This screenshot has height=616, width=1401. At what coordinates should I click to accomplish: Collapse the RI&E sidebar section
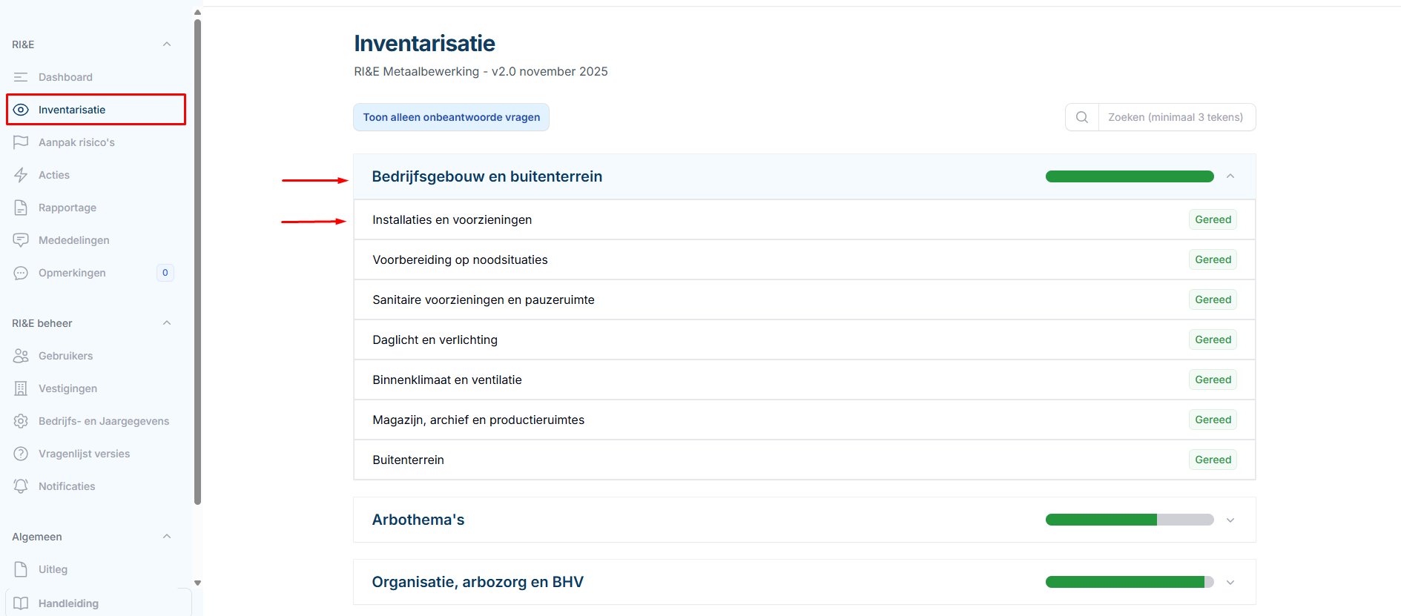(x=167, y=44)
